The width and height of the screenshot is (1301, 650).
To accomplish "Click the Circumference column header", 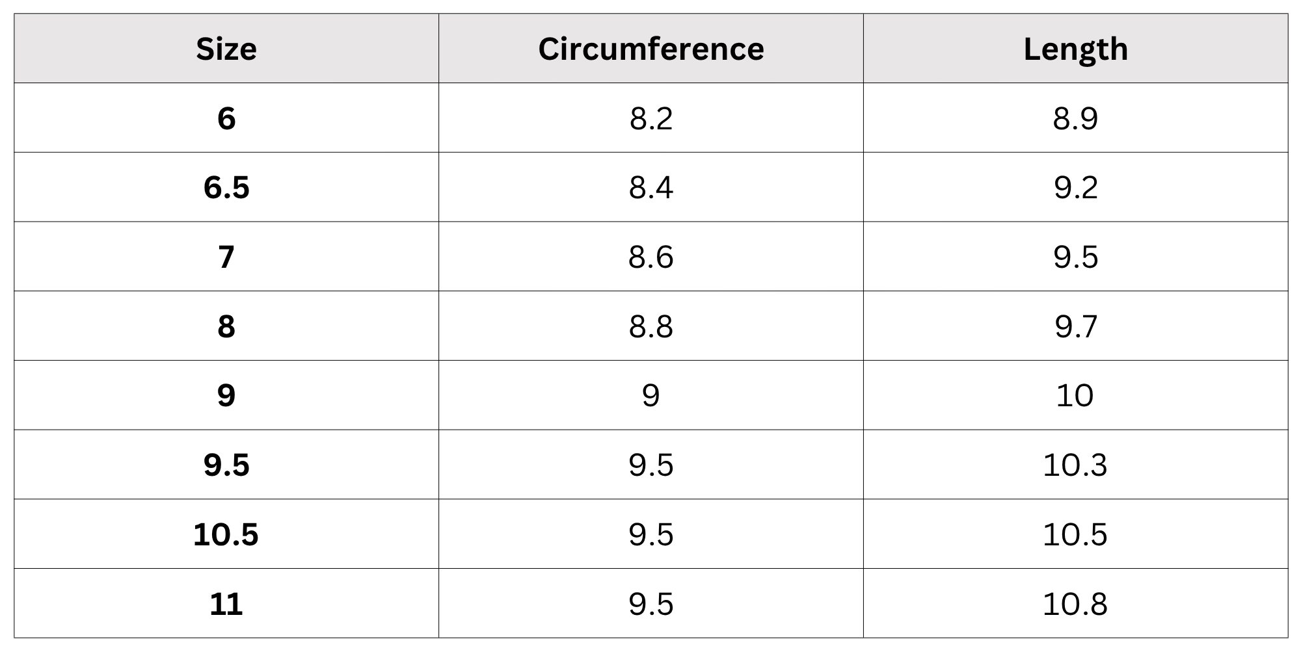I will tap(651, 49).
